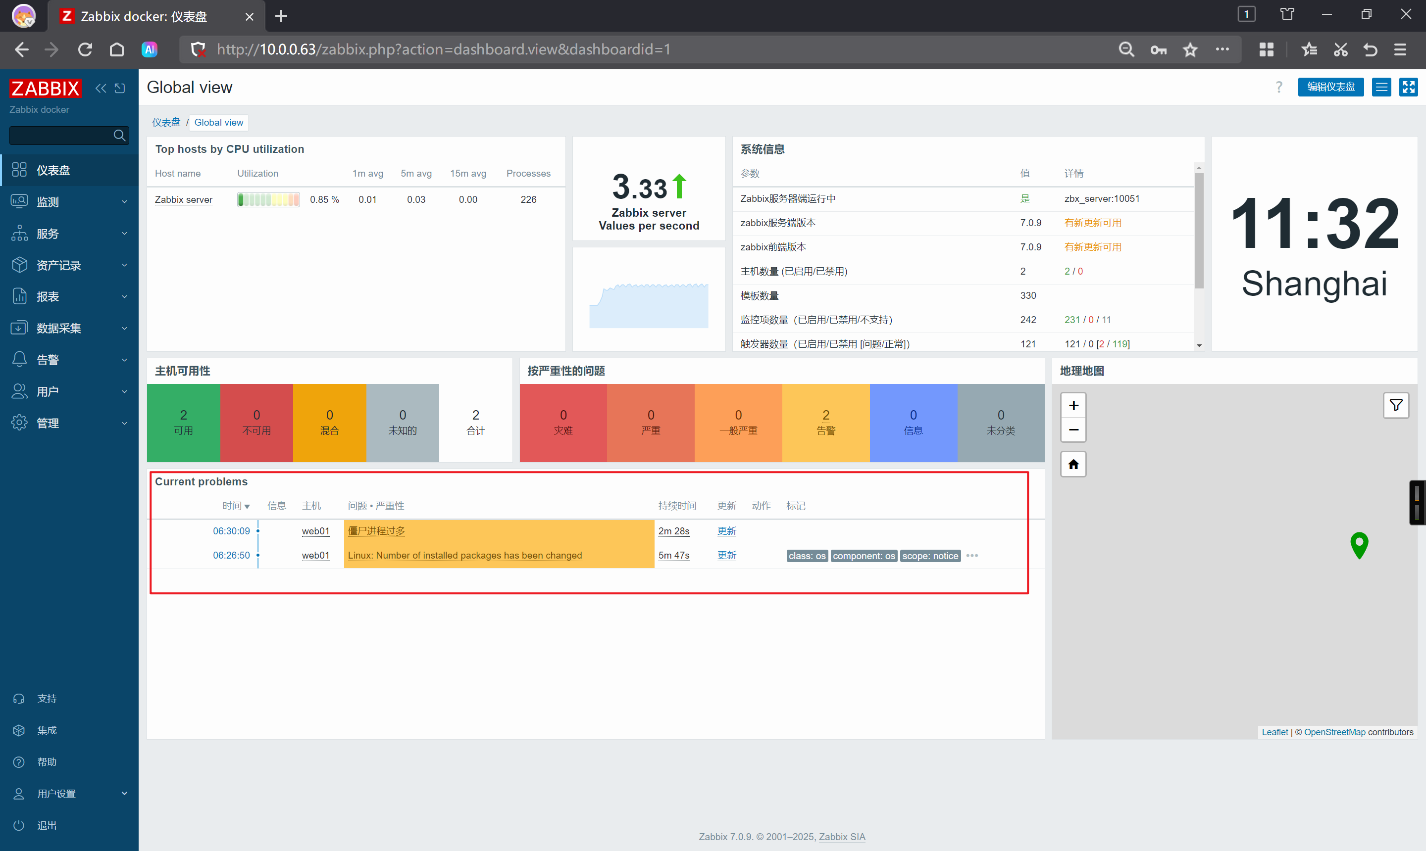1426x851 pixels.
Task: Open the Zabbix SIA footer link
Action: [x=842, y=837]
